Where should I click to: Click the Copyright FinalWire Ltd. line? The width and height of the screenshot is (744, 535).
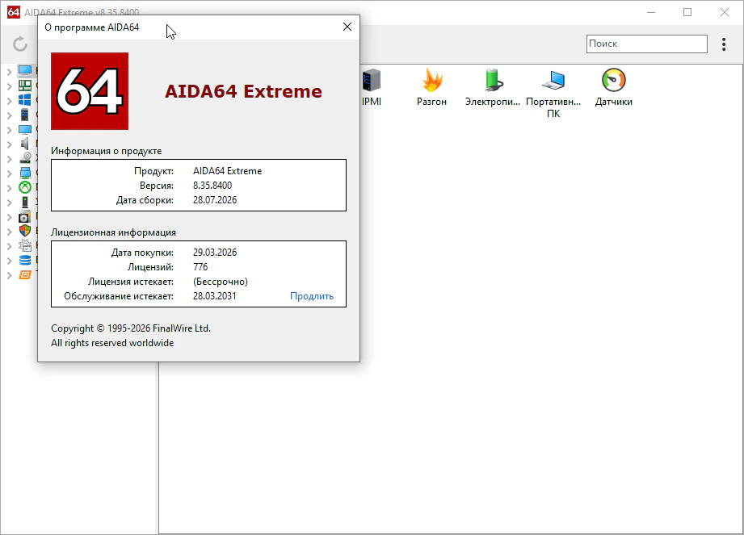[131, 328]
